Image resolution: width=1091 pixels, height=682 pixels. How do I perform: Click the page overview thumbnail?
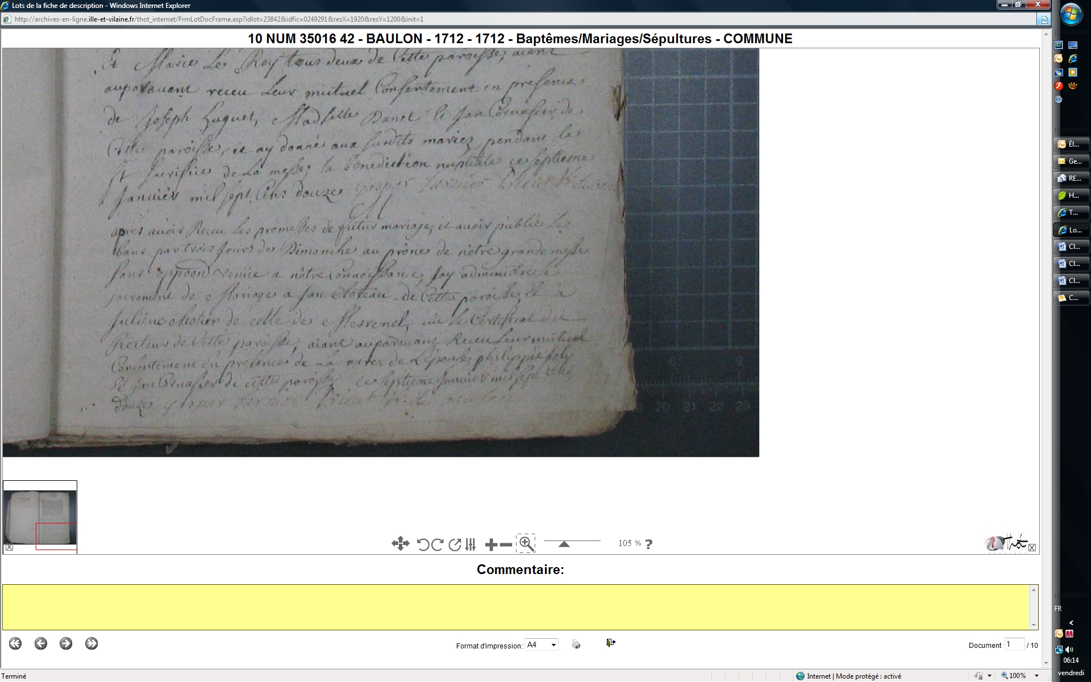40,517
